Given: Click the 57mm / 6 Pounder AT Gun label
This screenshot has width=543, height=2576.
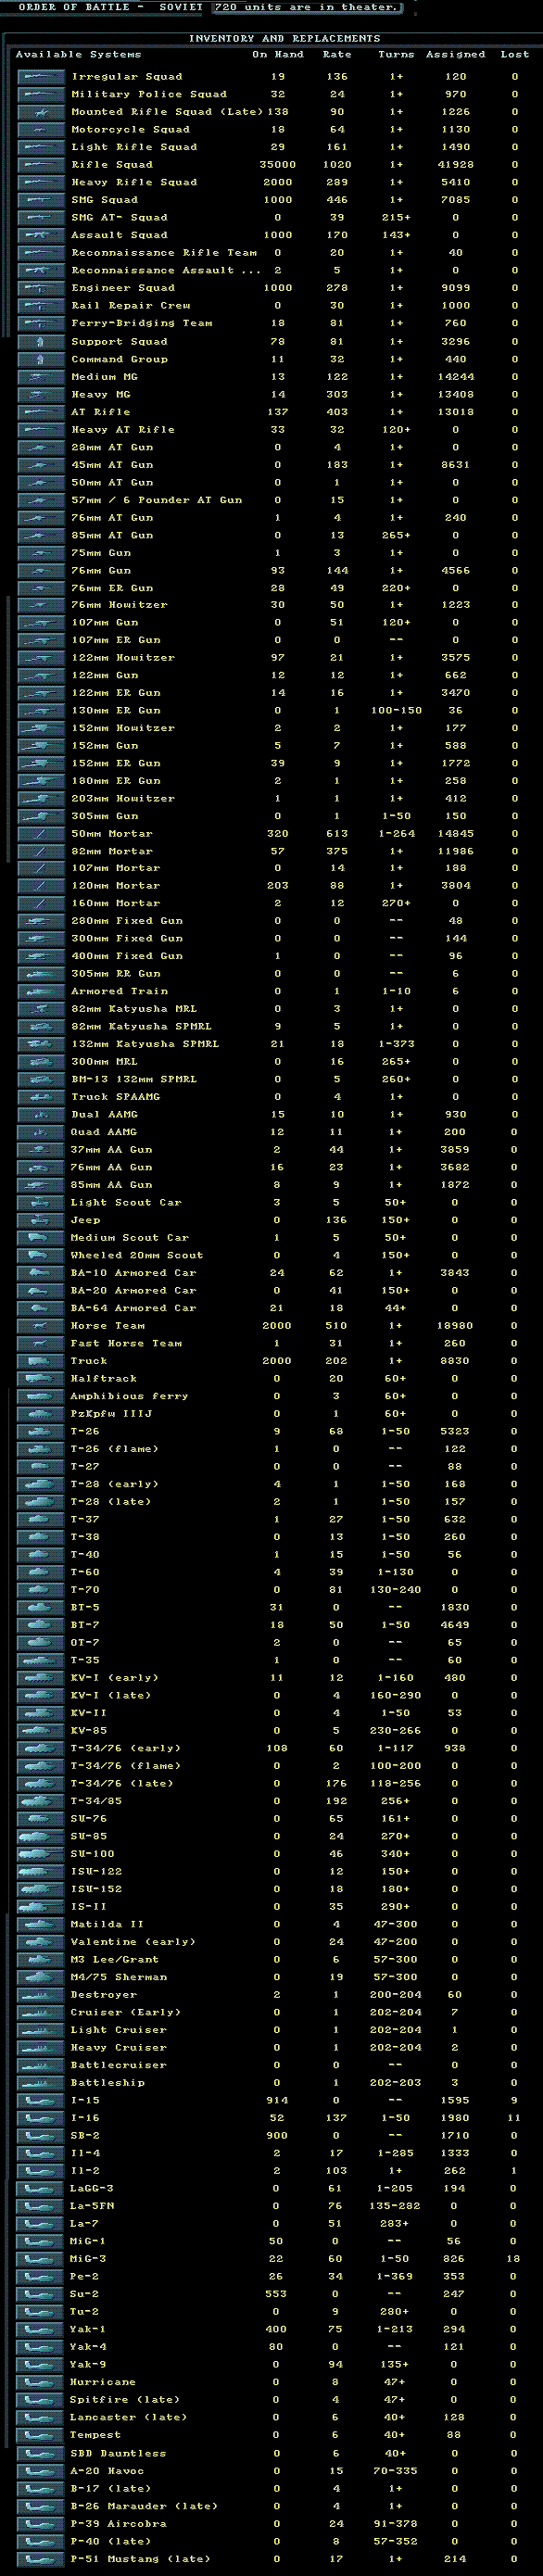Looking at the screenshot, I should (x=157, y=500).
